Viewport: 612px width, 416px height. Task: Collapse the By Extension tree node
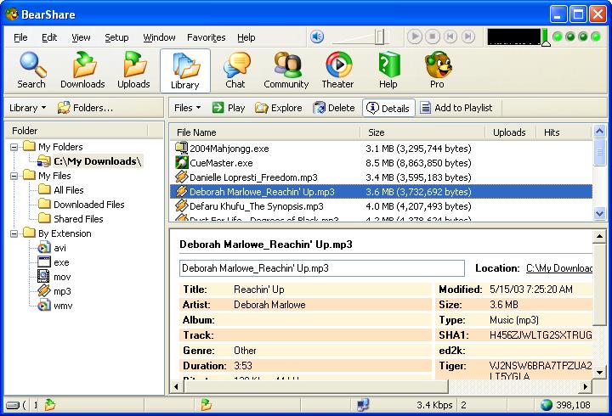[x=14, y=233]
